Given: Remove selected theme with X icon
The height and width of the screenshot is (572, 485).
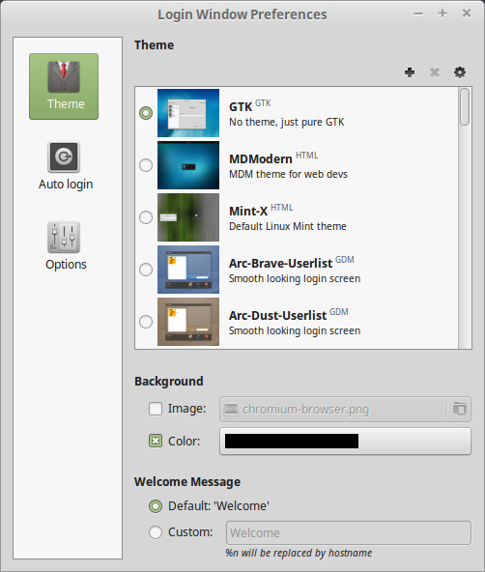Looking at the screenshot, I should (x=435, y=72).
